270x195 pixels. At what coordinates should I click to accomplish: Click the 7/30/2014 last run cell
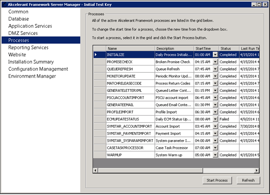(249, 126)
